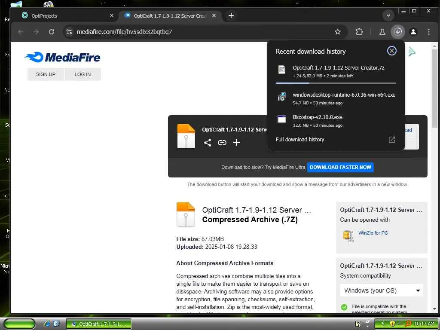Reload the MediaFire page
This screenshot has height=330, width=440.
click(52, 32)
